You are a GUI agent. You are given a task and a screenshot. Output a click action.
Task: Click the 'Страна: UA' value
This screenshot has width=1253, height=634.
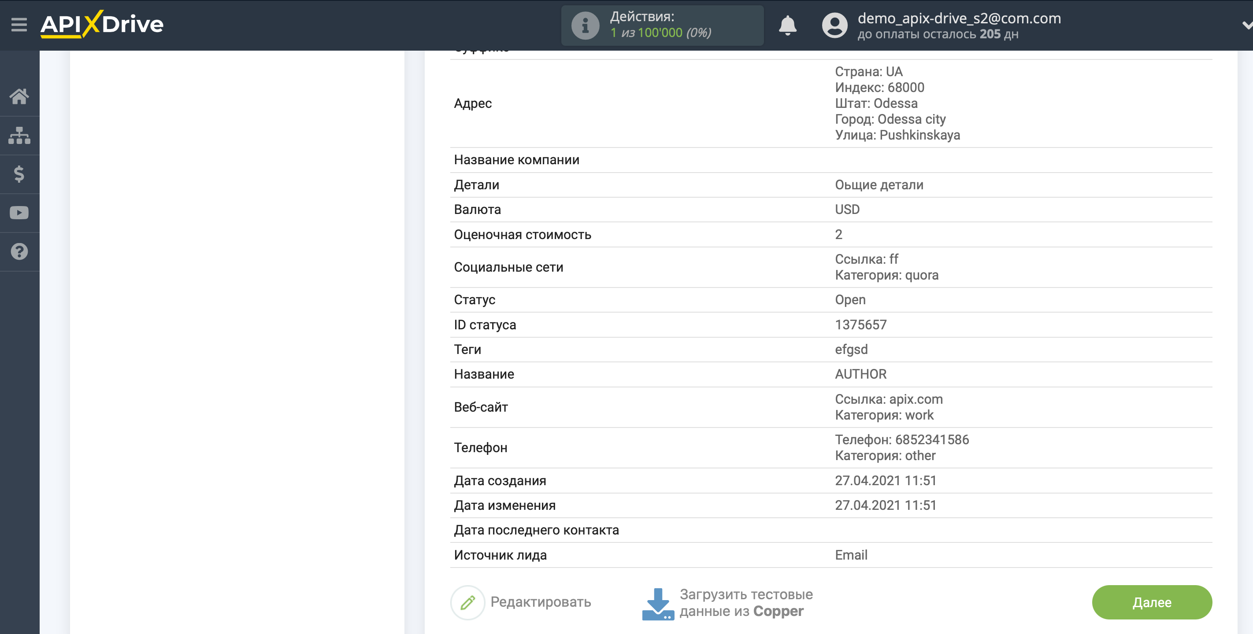click(x=869, y=72)
